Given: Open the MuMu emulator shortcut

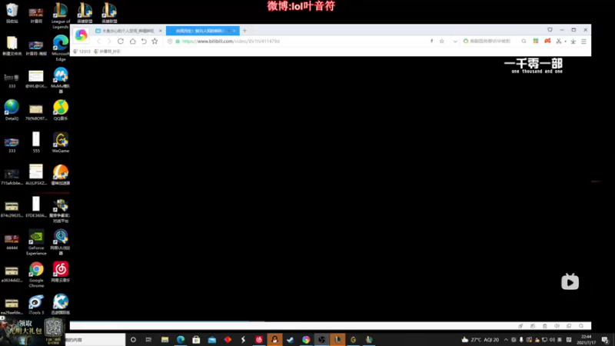Looking at the screenshot, I should (x=61, y=80).
